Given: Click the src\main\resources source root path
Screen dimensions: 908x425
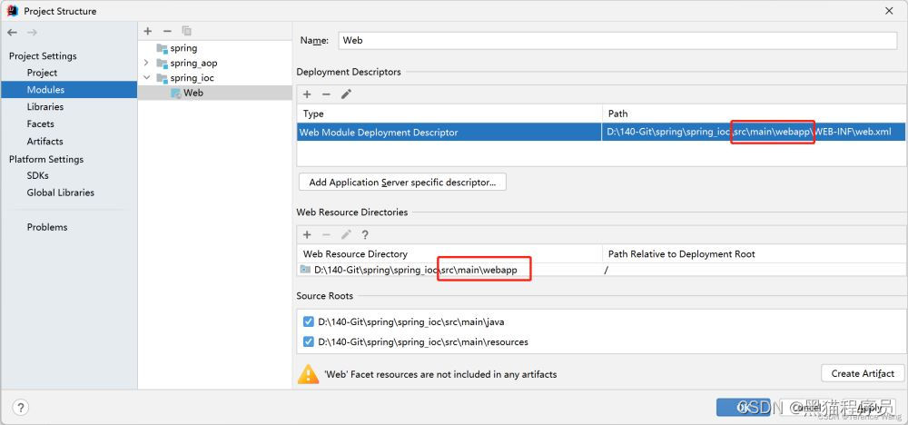Looking at the screenshot, I should (x=423, y=342).
